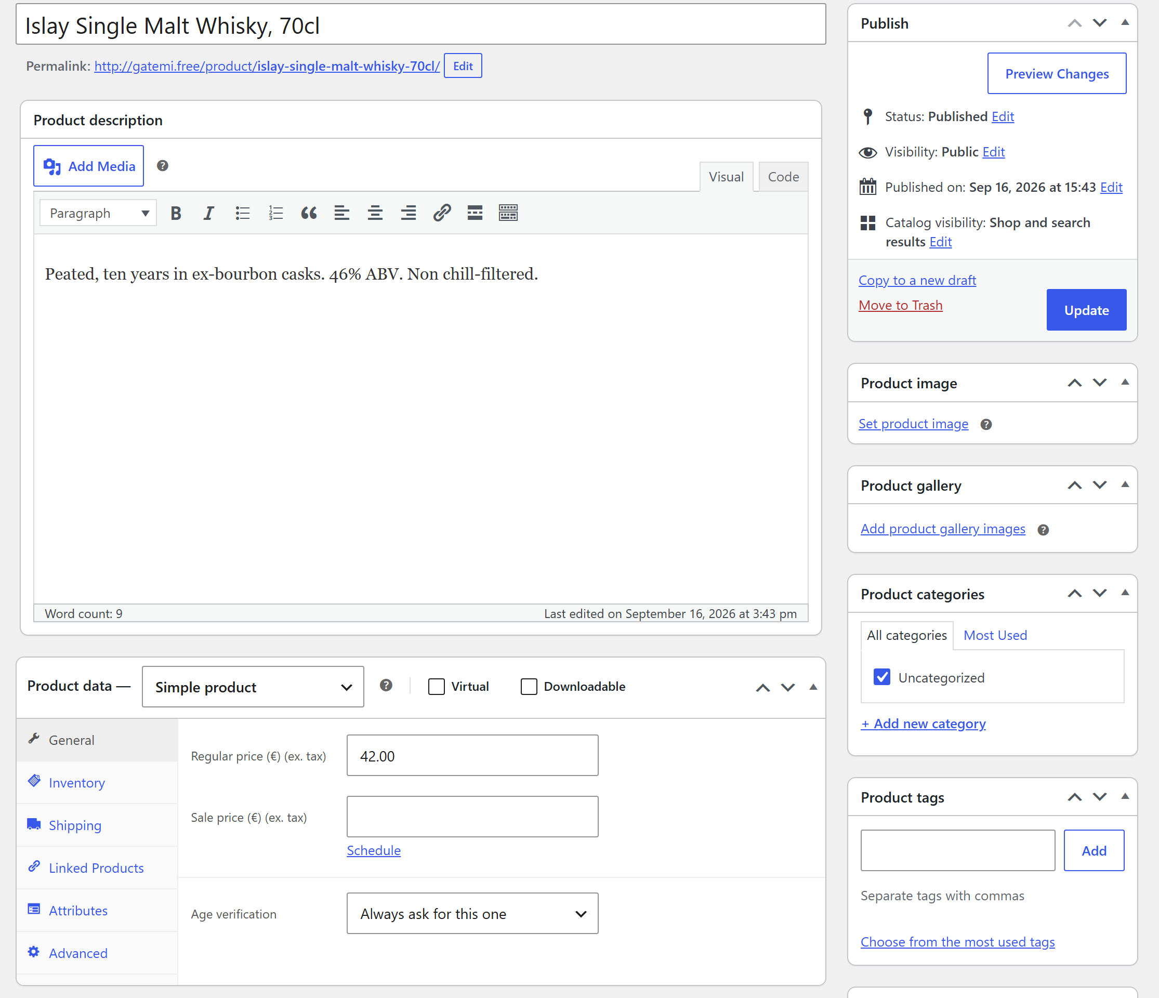Open product type help tip icon
Image resolution: width=1159 pixels, height=998 pixels.
point(386,686)
